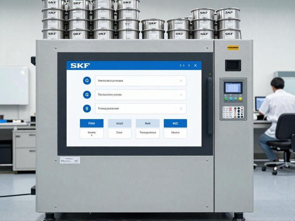The height and width of the screenshot is (221, 295).
Task: Click the small arrow in the Q row
Action: [x=181, y=81]
